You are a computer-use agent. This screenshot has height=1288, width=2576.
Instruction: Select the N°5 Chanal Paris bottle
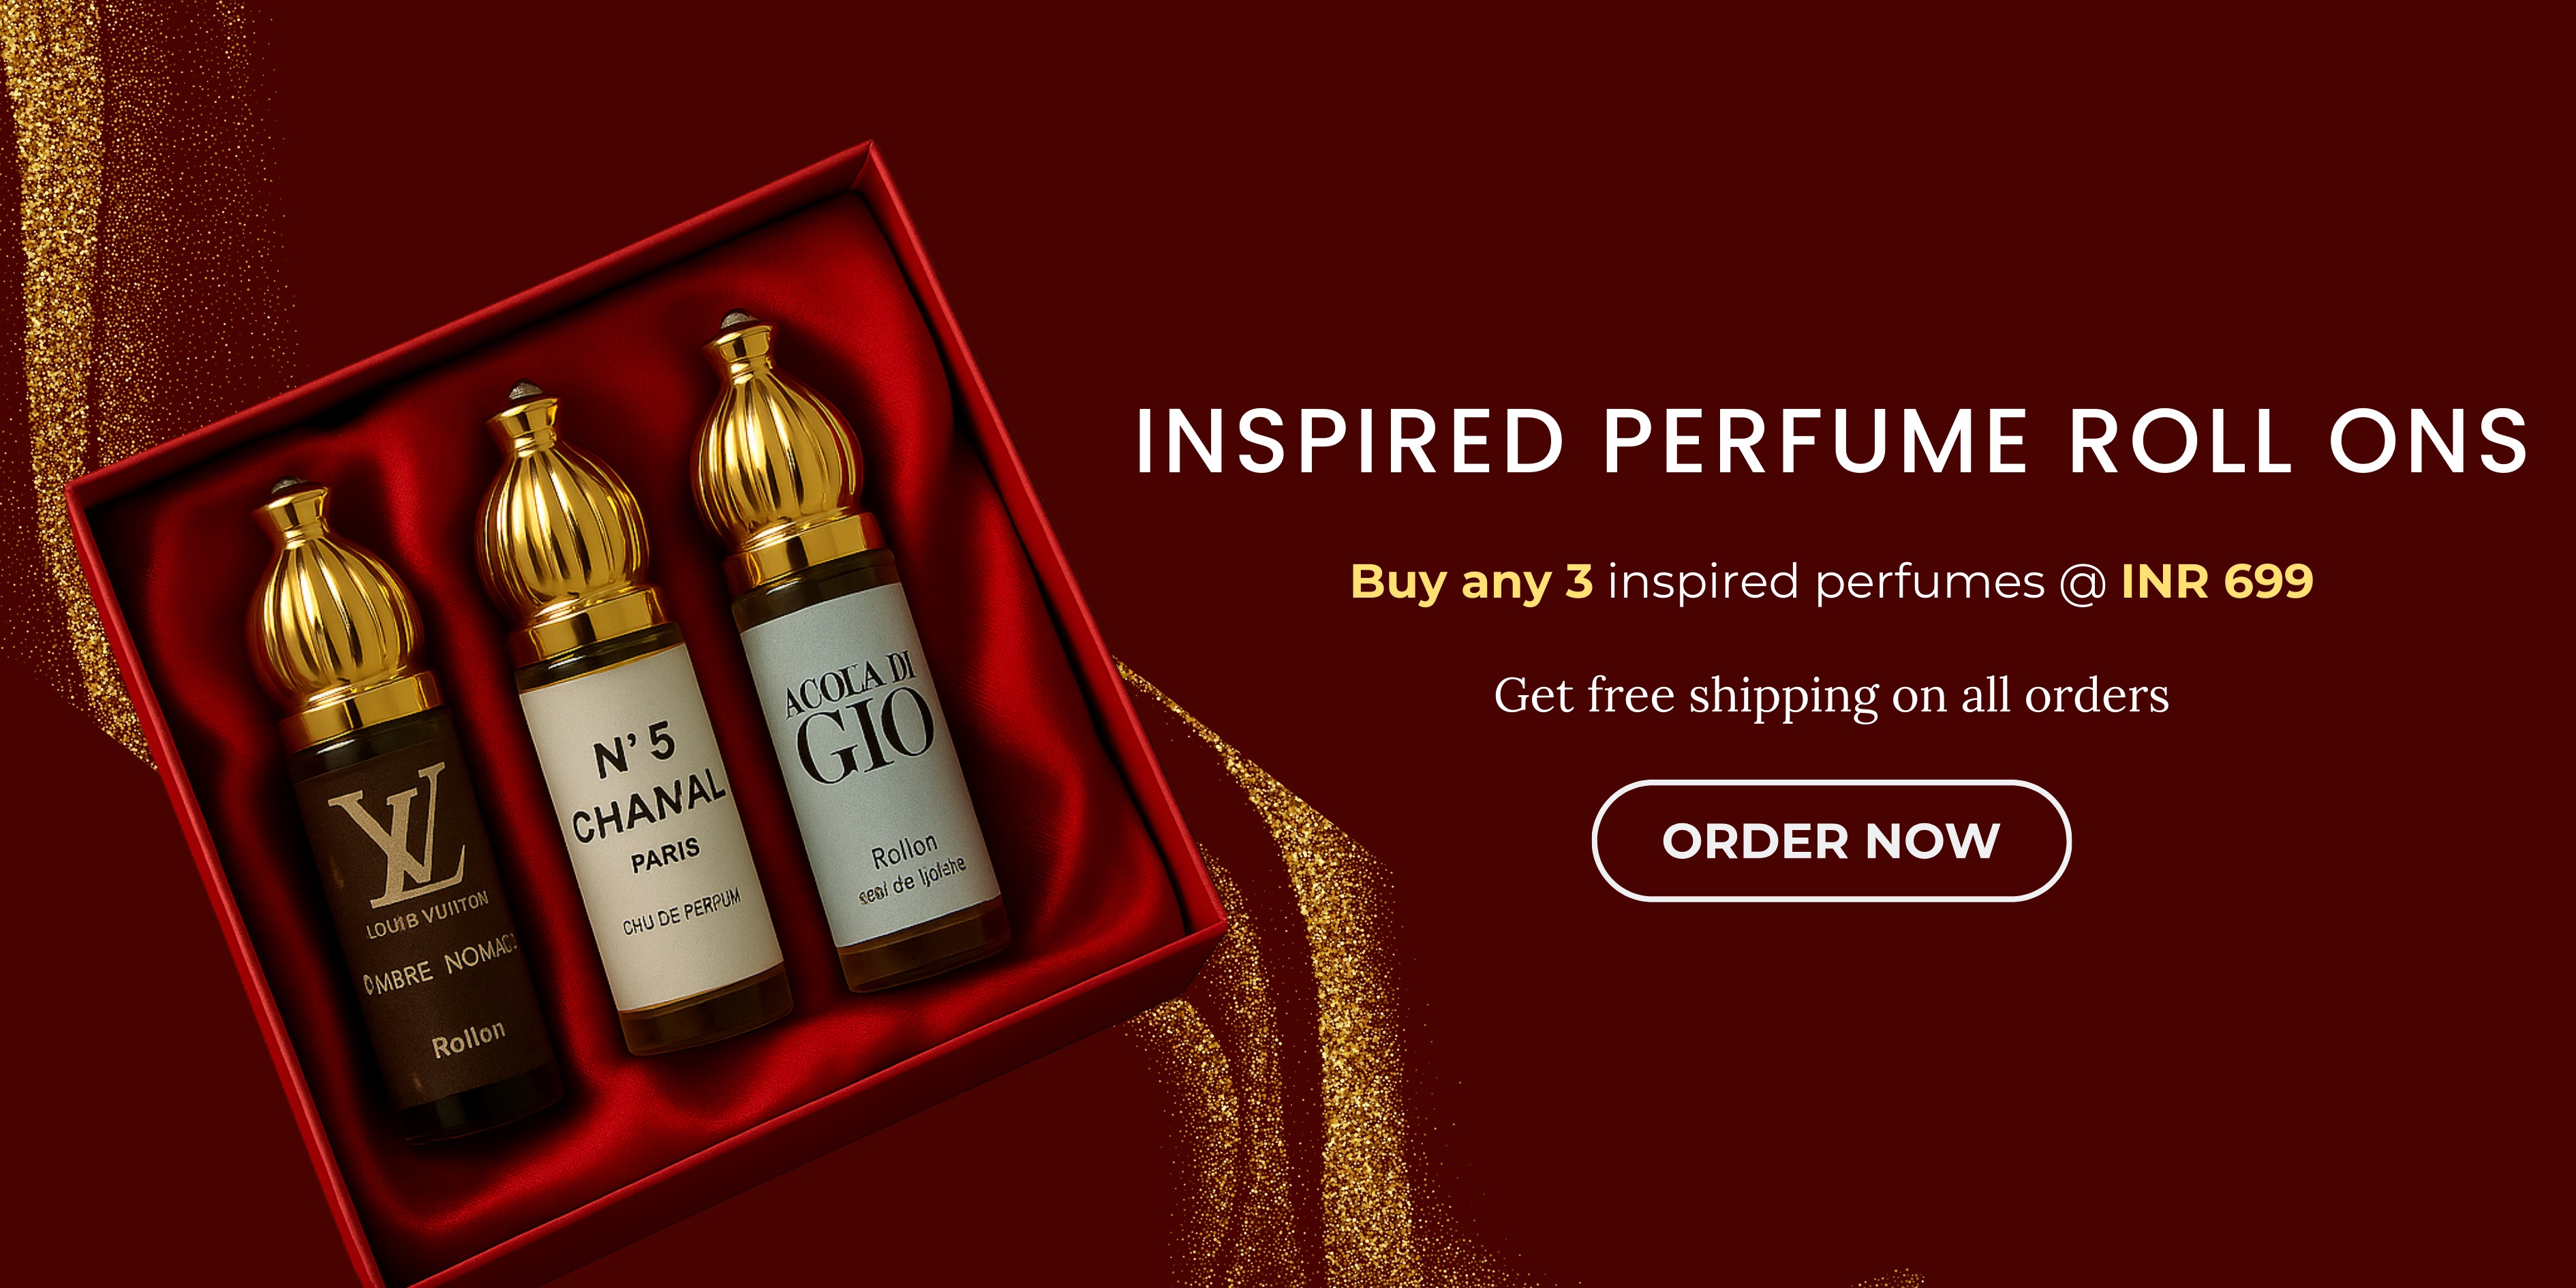click(630, 720)
